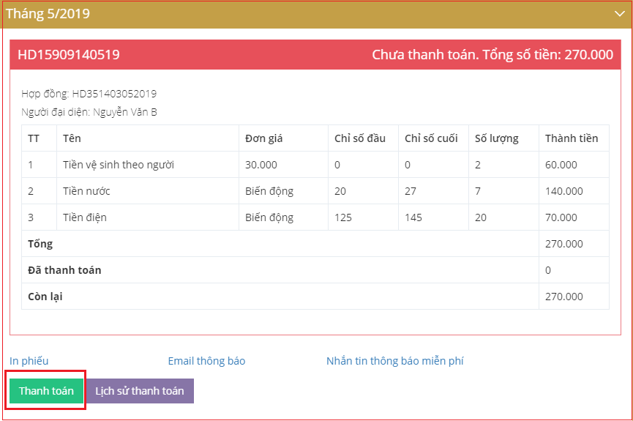Collapse the Tháng 5/2019 section chevron
Image resolution: width=633 pixels, height=421 pixels.
coord(619,13)
